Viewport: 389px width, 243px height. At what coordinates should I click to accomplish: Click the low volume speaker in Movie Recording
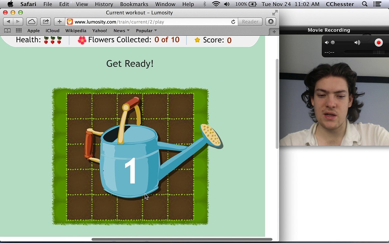(327, 43)
